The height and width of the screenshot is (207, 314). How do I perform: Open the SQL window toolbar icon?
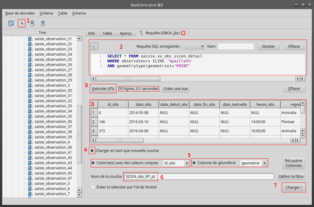pos(22,23)
